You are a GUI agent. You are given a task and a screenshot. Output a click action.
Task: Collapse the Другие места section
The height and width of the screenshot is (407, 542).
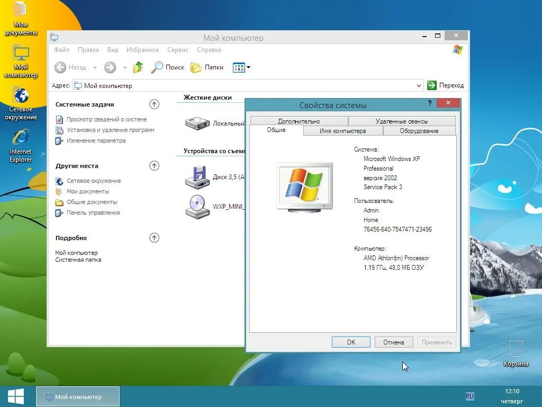point(154,166)
